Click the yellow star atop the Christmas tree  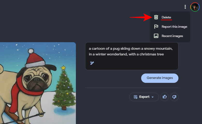[63, 68]
